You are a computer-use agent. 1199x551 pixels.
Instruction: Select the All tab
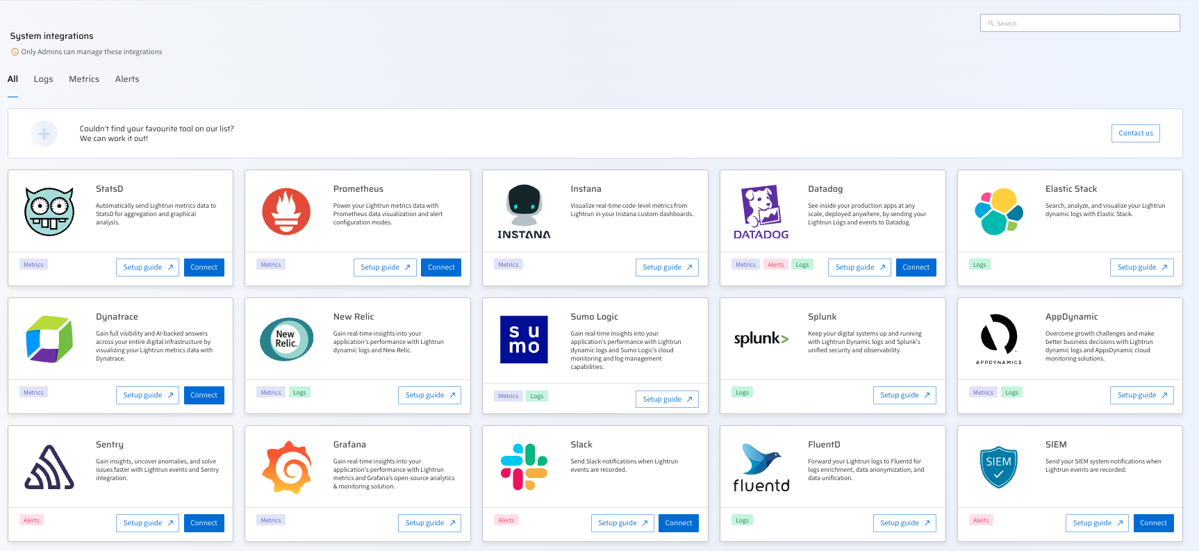point(13,79)
